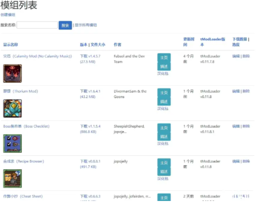The width and height of the screenshot is (271, 202).
Task: Sort by 更新时间 column header
Action: [189, 42]
